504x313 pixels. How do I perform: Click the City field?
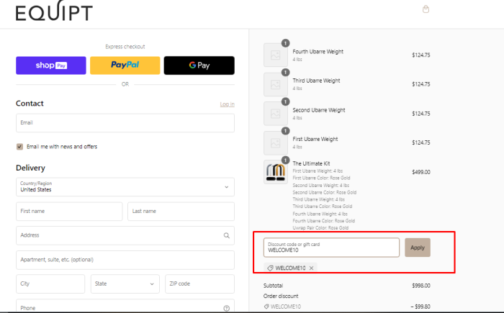pyautogui.click(x=50, y=283)
